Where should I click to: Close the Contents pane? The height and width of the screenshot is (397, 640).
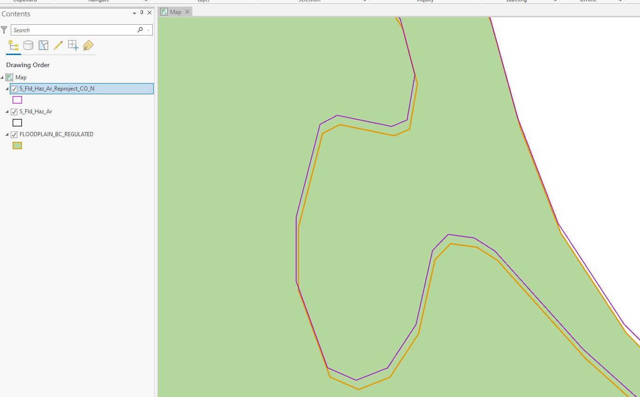click(149, 13)
